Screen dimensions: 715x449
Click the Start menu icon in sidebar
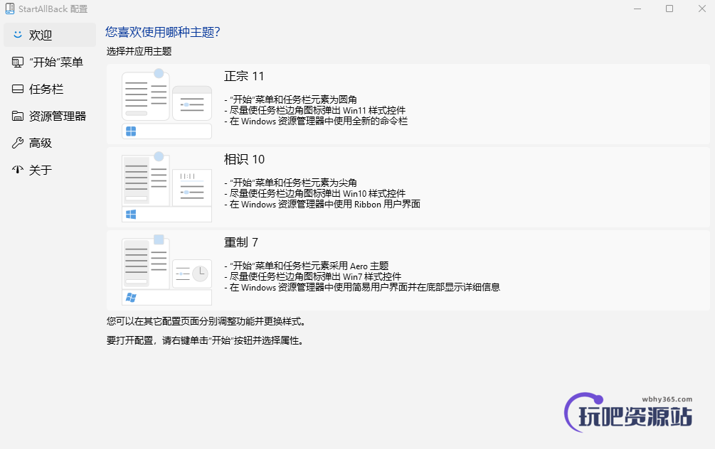click(18, 62)
